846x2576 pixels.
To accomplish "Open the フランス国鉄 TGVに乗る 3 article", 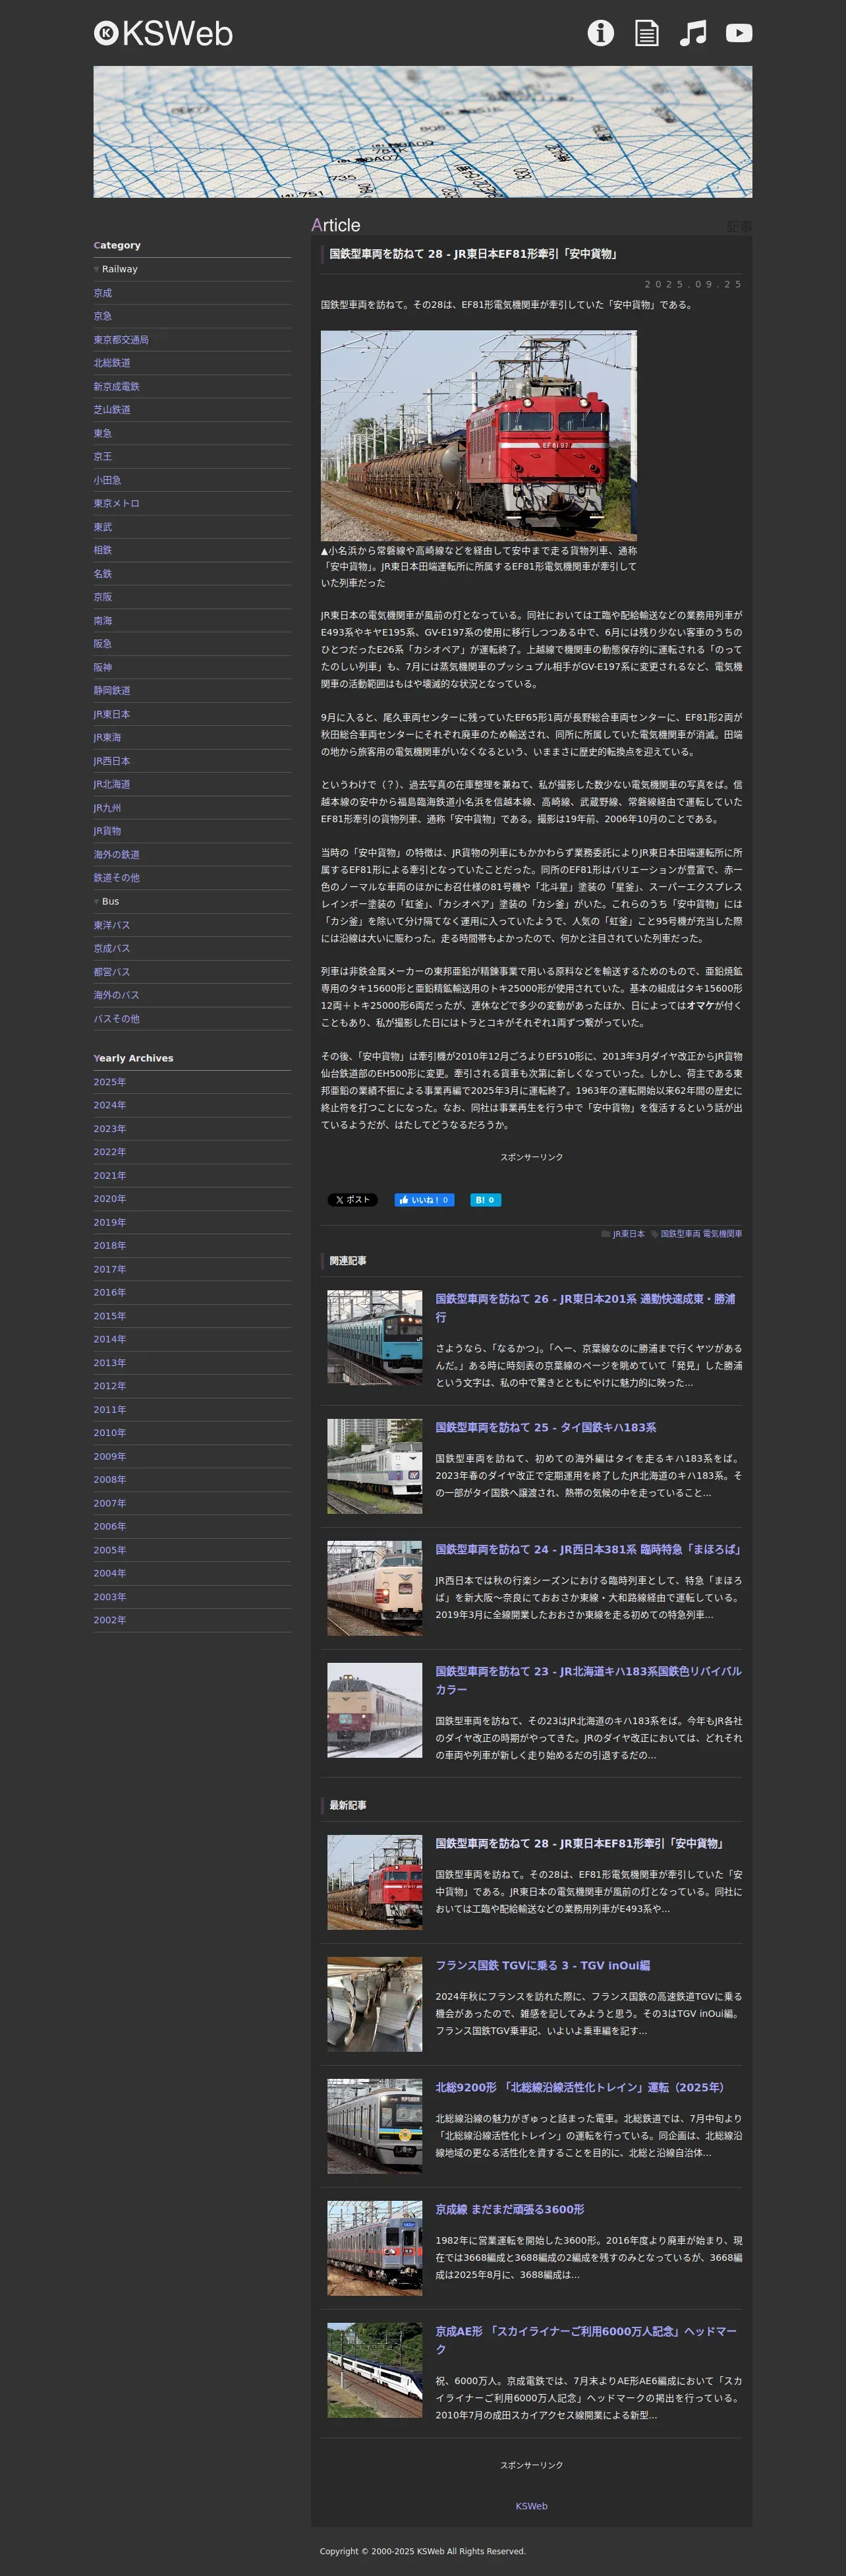I will point(542,1965).
